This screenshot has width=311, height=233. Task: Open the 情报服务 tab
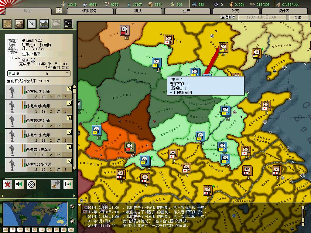click(x=90, y=11)
